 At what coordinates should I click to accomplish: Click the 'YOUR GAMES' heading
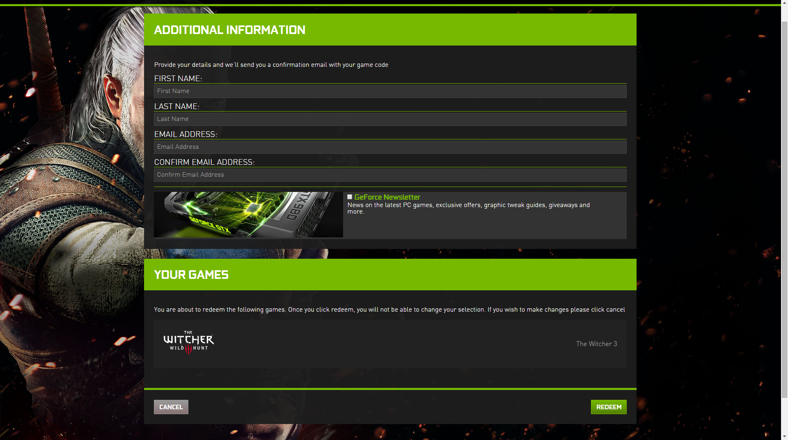(191, 275)
